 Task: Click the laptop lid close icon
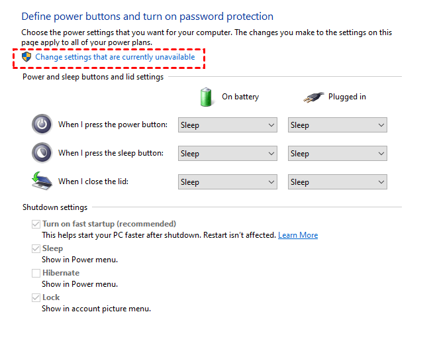(42, 181)
